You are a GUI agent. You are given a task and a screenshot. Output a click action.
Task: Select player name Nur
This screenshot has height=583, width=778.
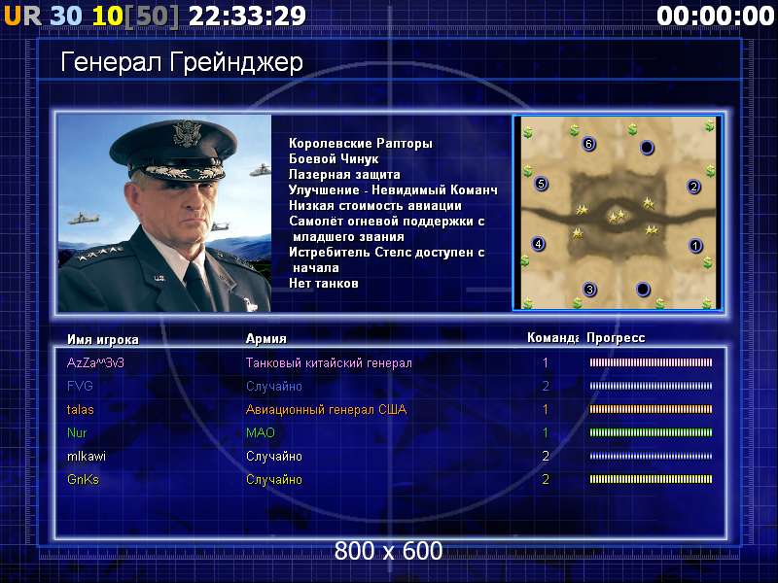(x=77, y=432)
